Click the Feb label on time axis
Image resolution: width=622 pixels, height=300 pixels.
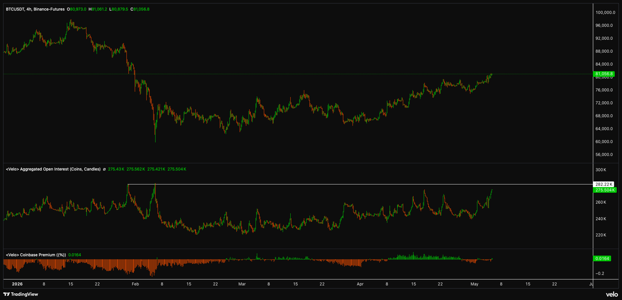tap(135, 284)
